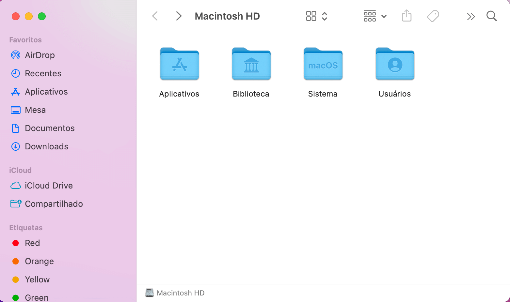Open the Biblioteca folder
The width and height of the screenshot is (510, 302).
pos(251,64)
